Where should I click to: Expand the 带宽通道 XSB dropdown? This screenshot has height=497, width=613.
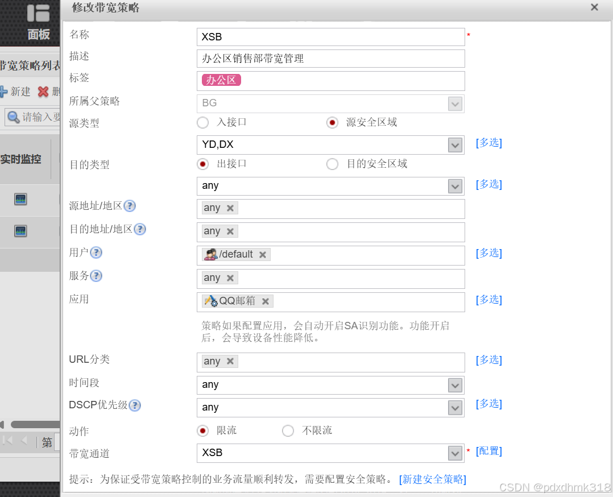[x=455, y=453]
